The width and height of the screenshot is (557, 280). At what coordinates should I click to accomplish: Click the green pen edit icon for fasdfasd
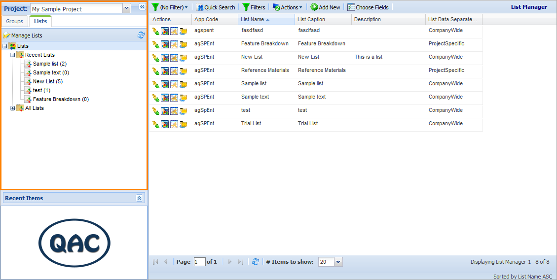[155, 31]
